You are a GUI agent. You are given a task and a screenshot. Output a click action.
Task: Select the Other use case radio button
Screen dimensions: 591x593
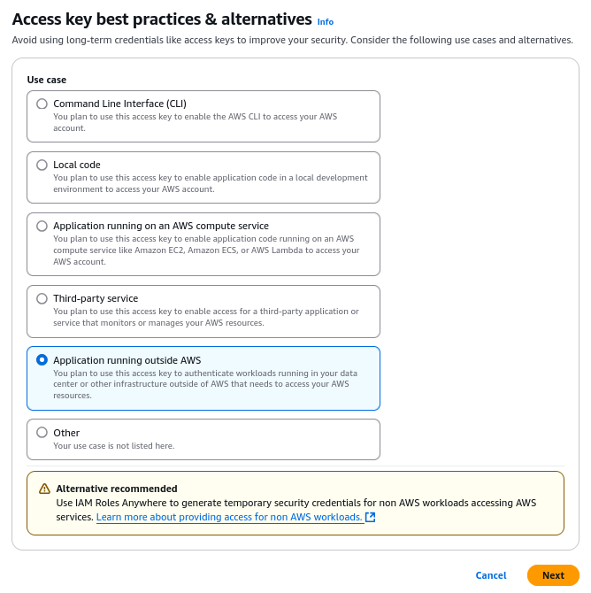(x=42, y=433)
